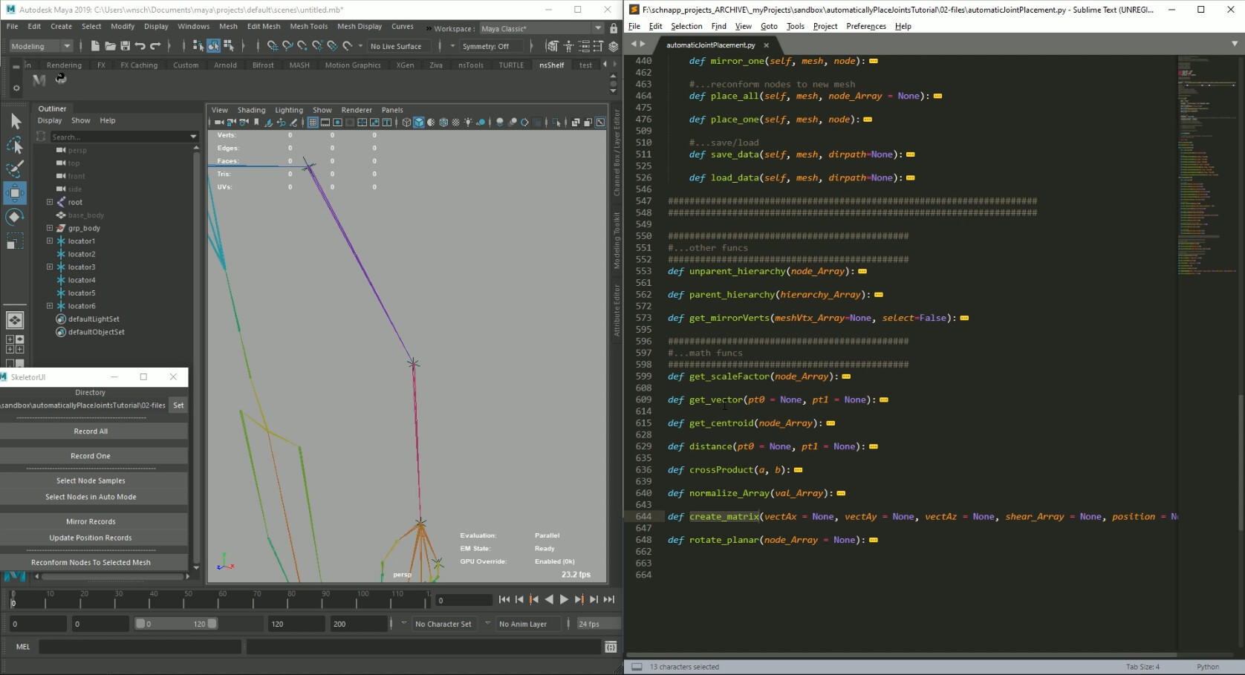1245x675 pixels.
Task: Enable Snap to Grid magnet icon
Action: 272,46
